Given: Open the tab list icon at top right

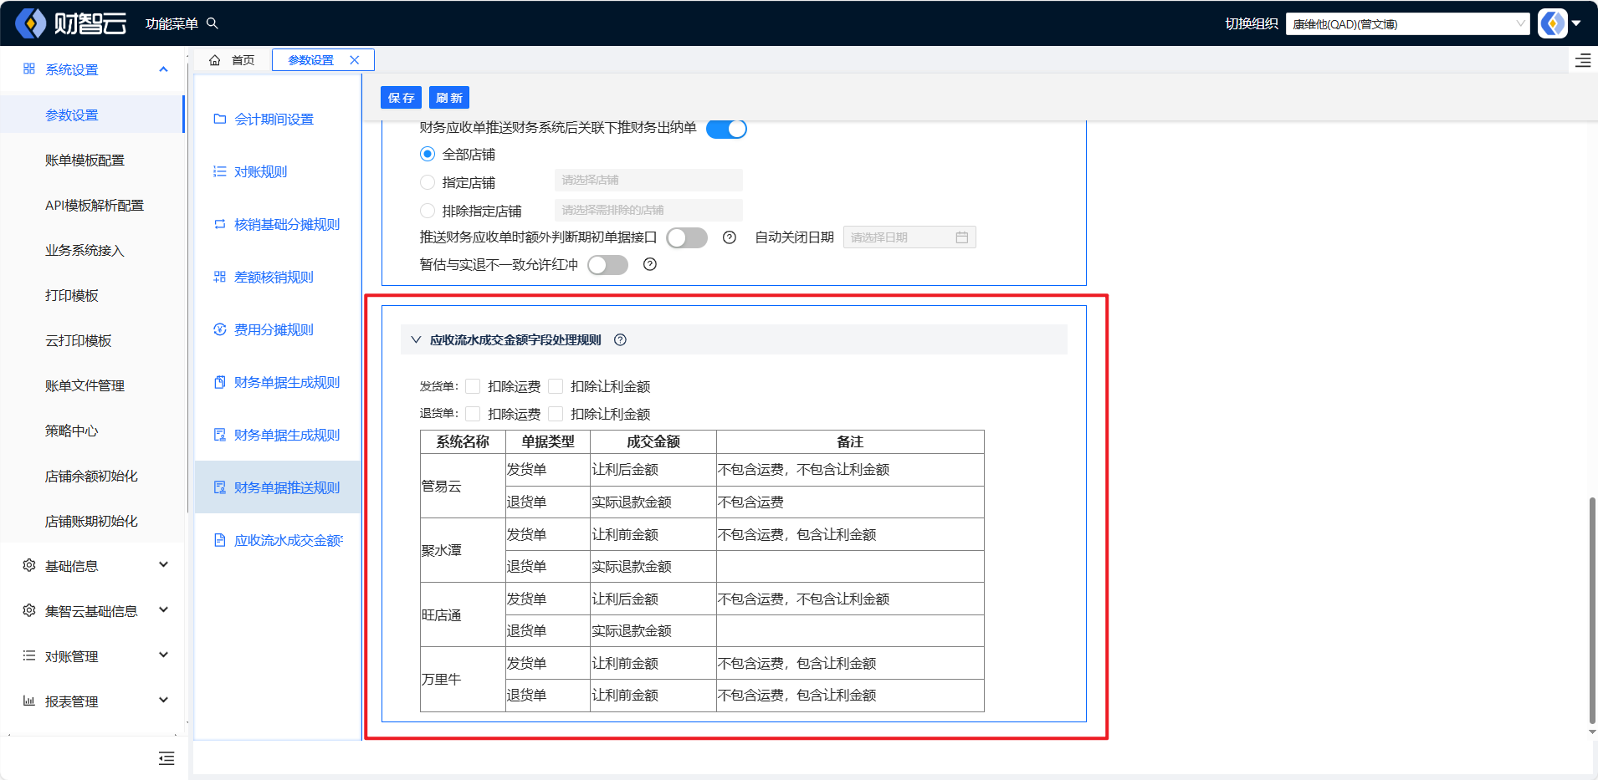Looking at the screenshot, I should pyautogui.click(x=1583, y=60).
